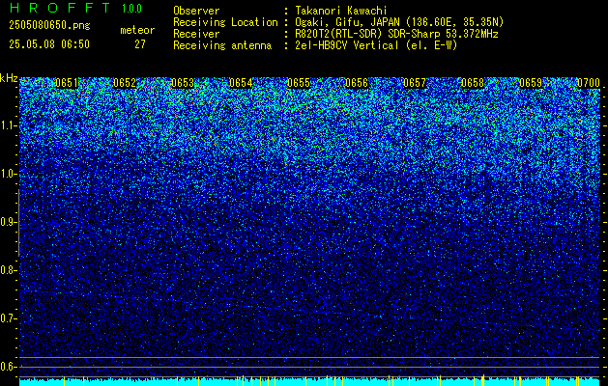The image size is (608, 386).
Task: Click the date stamp 25.05.08 06:50
Action: click(49, 44)
